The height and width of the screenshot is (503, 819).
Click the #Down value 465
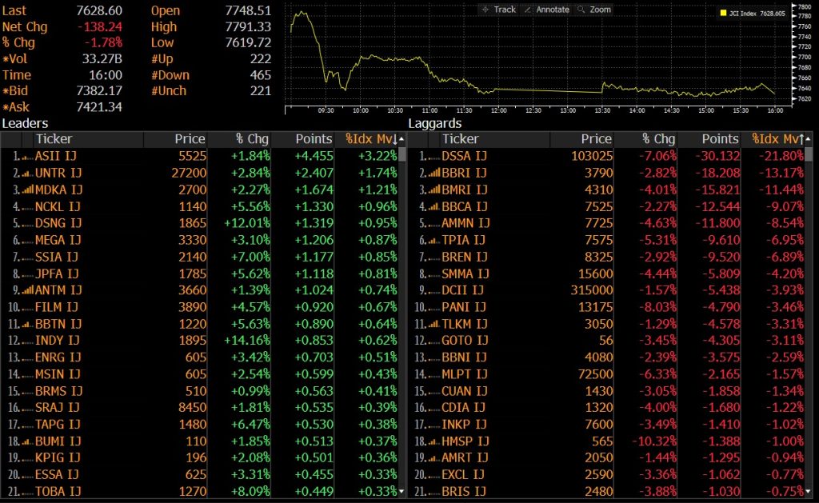(x=261, y=75)
